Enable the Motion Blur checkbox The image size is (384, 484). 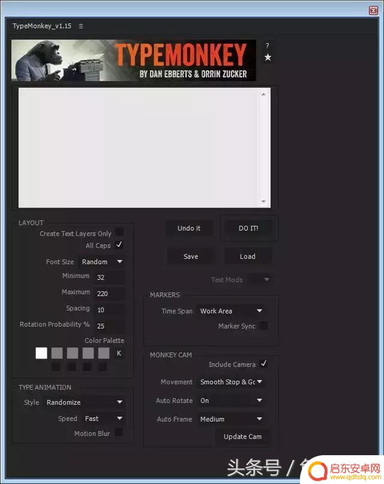[119, 432]
